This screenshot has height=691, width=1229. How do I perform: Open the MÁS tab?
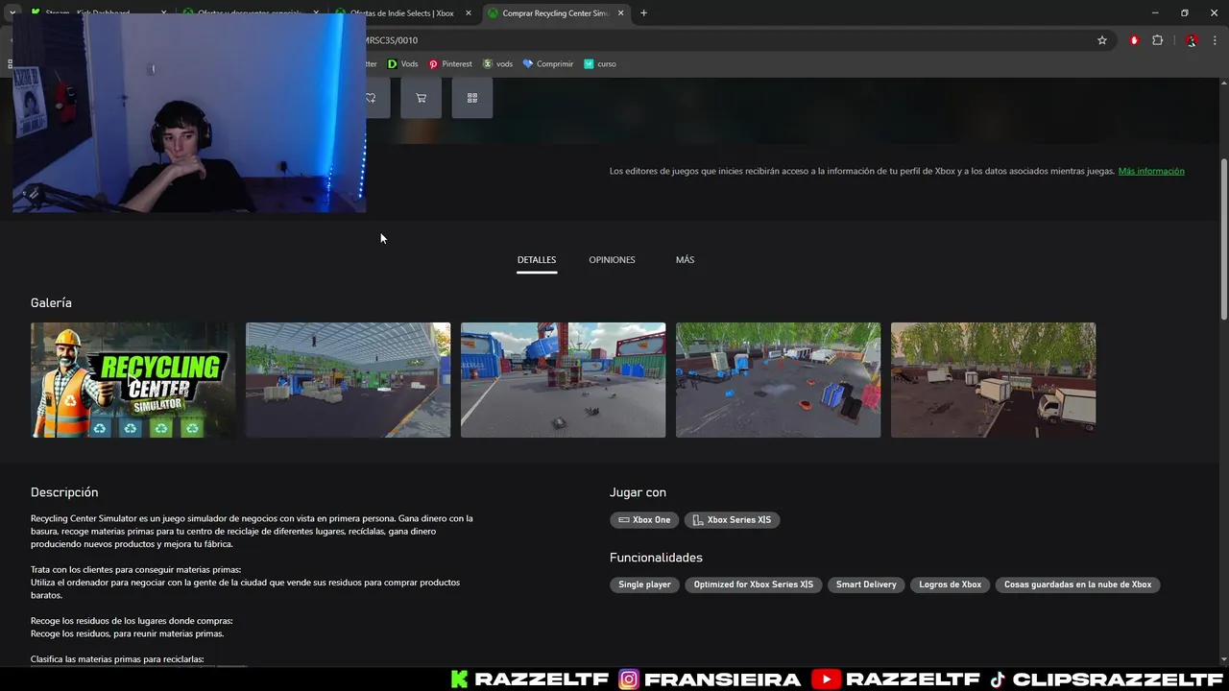click(x=685, y=260)
